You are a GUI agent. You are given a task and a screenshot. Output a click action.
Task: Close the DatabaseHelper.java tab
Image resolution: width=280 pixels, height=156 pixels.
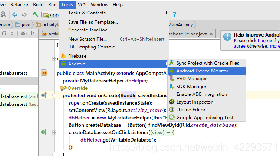[x=211, y=34]
